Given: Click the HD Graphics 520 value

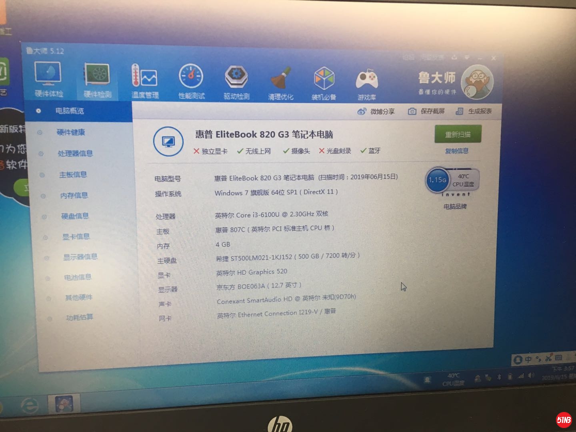Looking at the screenshot, I should [252, 272].
